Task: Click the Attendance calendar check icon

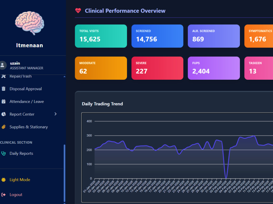Action: (4, 101)
